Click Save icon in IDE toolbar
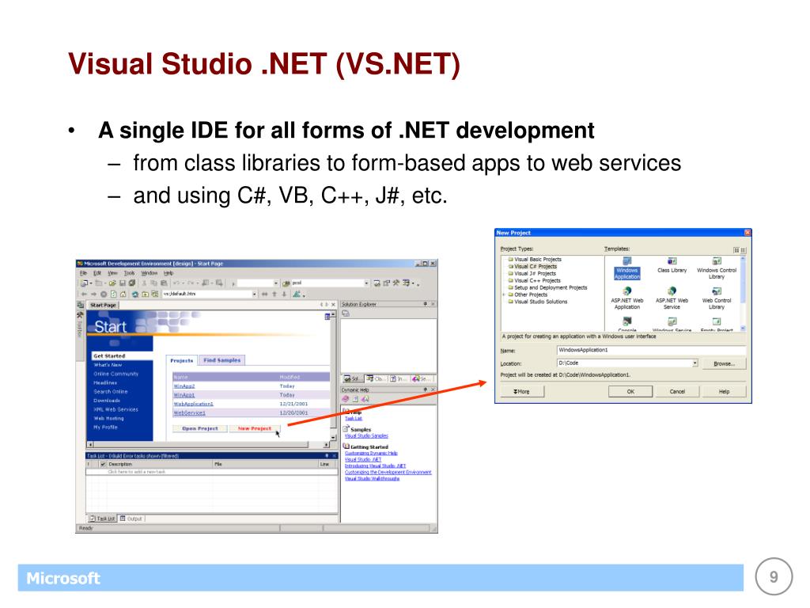 (x=123, y=283)
